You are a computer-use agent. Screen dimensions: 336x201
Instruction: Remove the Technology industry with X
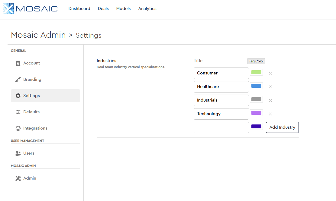coord(270,114)
